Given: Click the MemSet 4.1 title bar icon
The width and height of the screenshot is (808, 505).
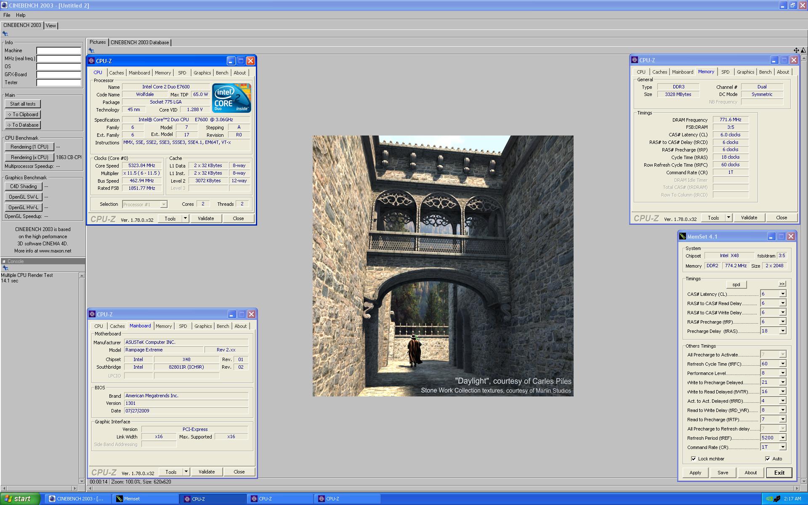Looking at the screenshot, I should [683, 236].
